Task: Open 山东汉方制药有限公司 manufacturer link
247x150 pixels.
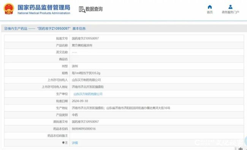Action: 88,94
